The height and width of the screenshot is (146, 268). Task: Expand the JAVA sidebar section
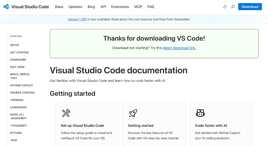(14, 140)
